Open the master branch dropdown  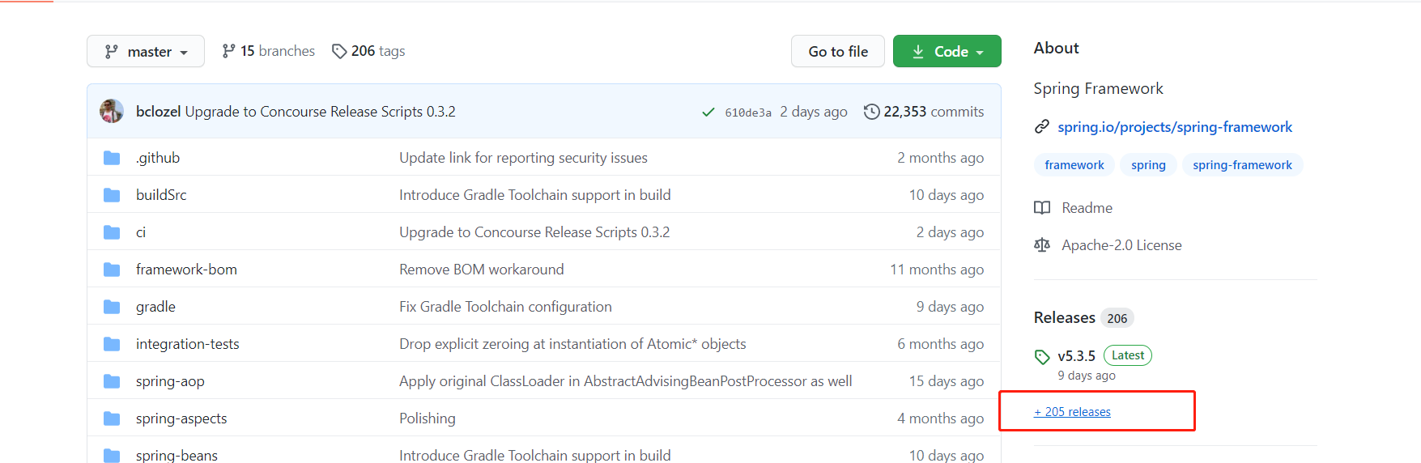tap(146, 51)
